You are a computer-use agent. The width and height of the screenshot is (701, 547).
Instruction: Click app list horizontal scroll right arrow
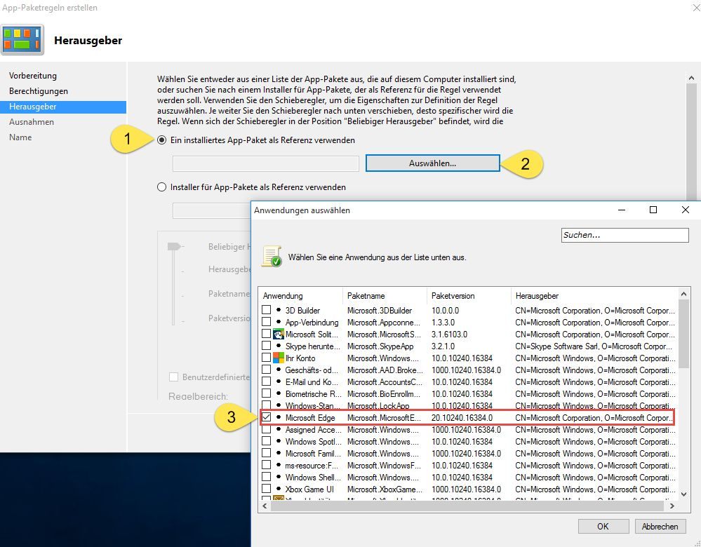tap(672, 506)
